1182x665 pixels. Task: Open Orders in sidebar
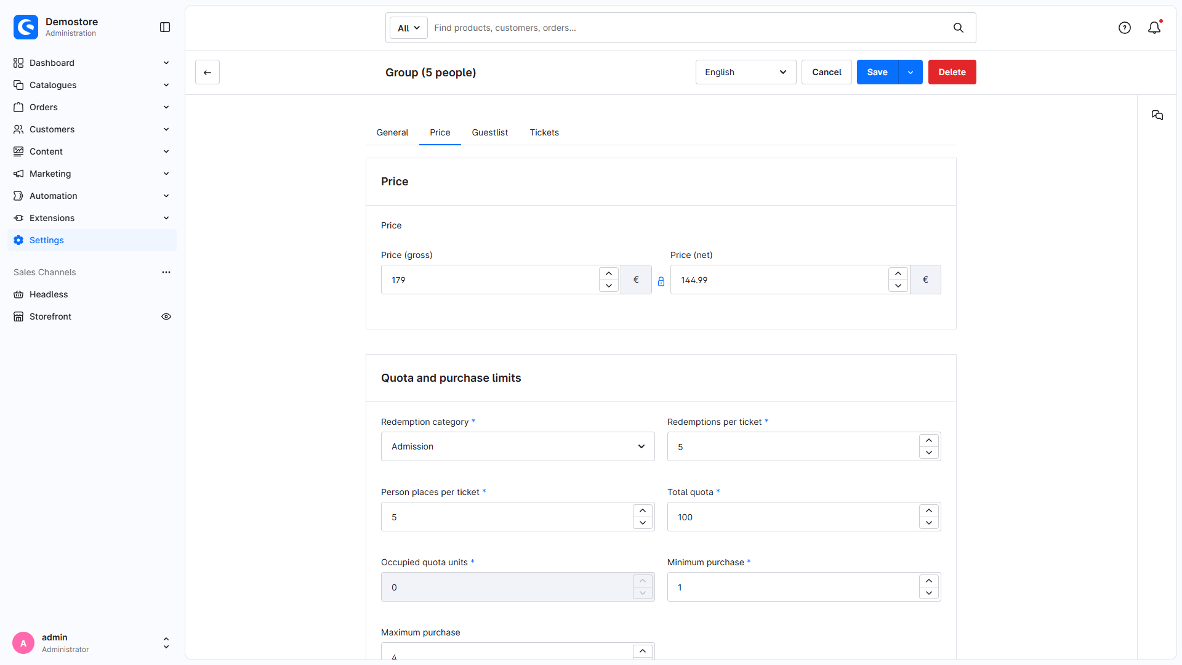[92, 107]
